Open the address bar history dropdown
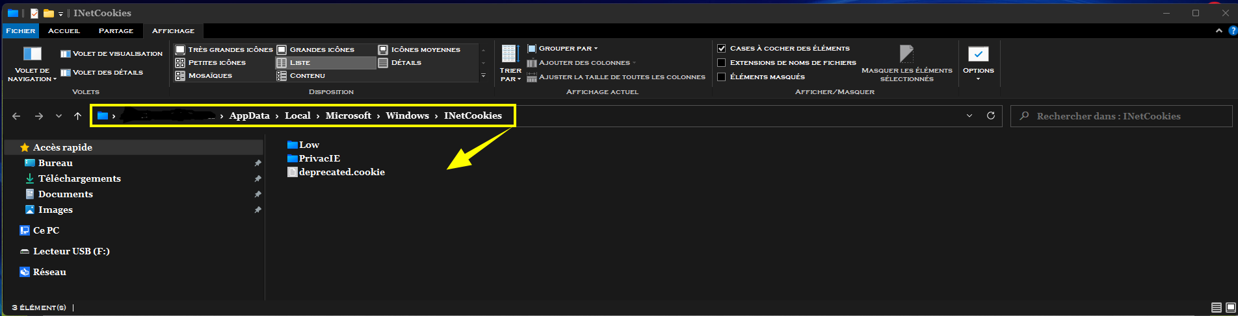 969,115
